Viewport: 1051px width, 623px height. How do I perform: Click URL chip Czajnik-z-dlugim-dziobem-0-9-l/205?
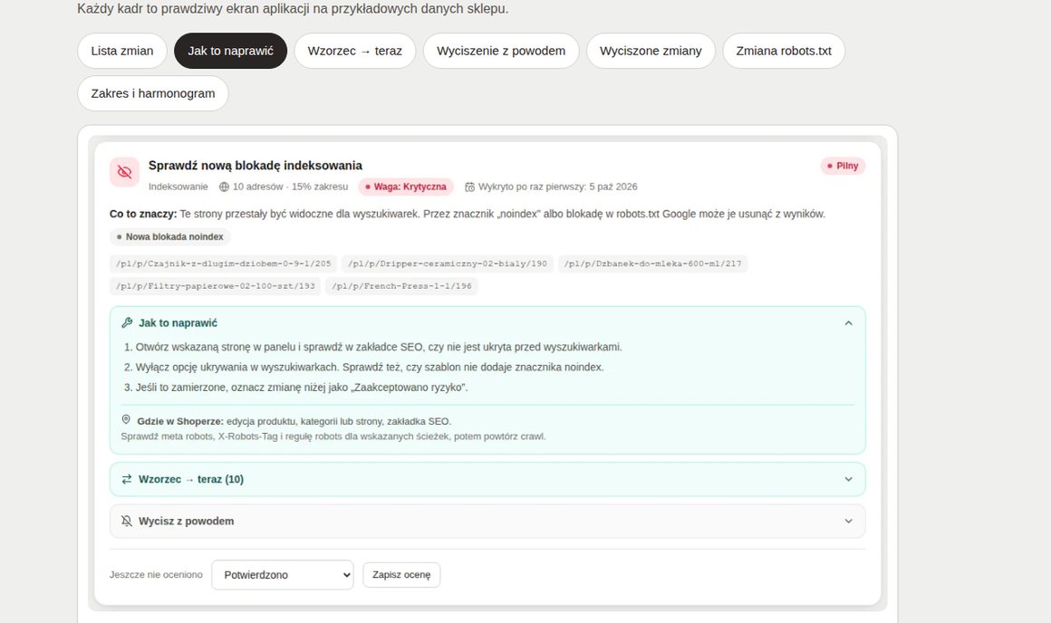point(223,264)
